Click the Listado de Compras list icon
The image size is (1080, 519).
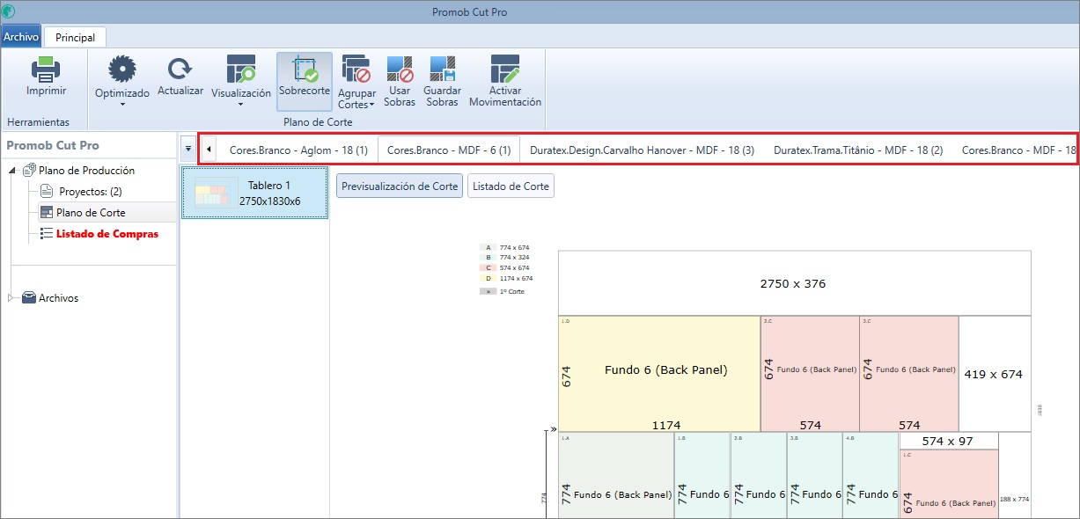tap(48, 234)
